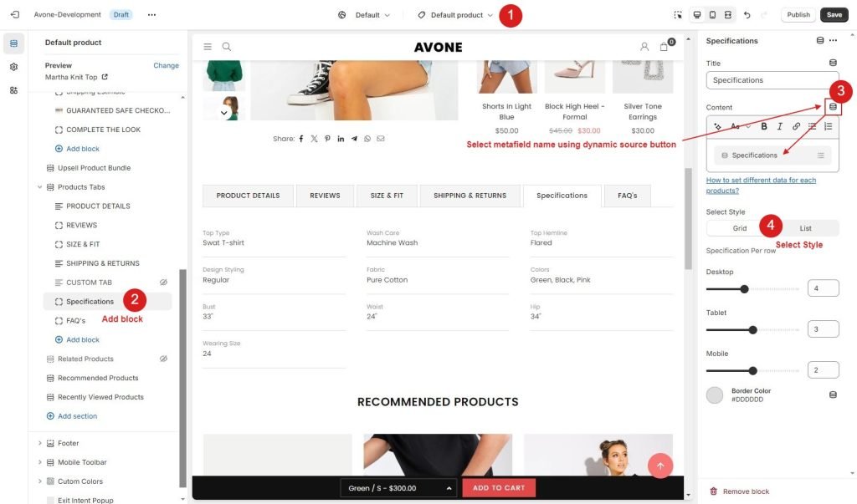Open the FAQ's product tab
Image resolution: width=857 pixels, height=504 pixels.
pos(628,196)
